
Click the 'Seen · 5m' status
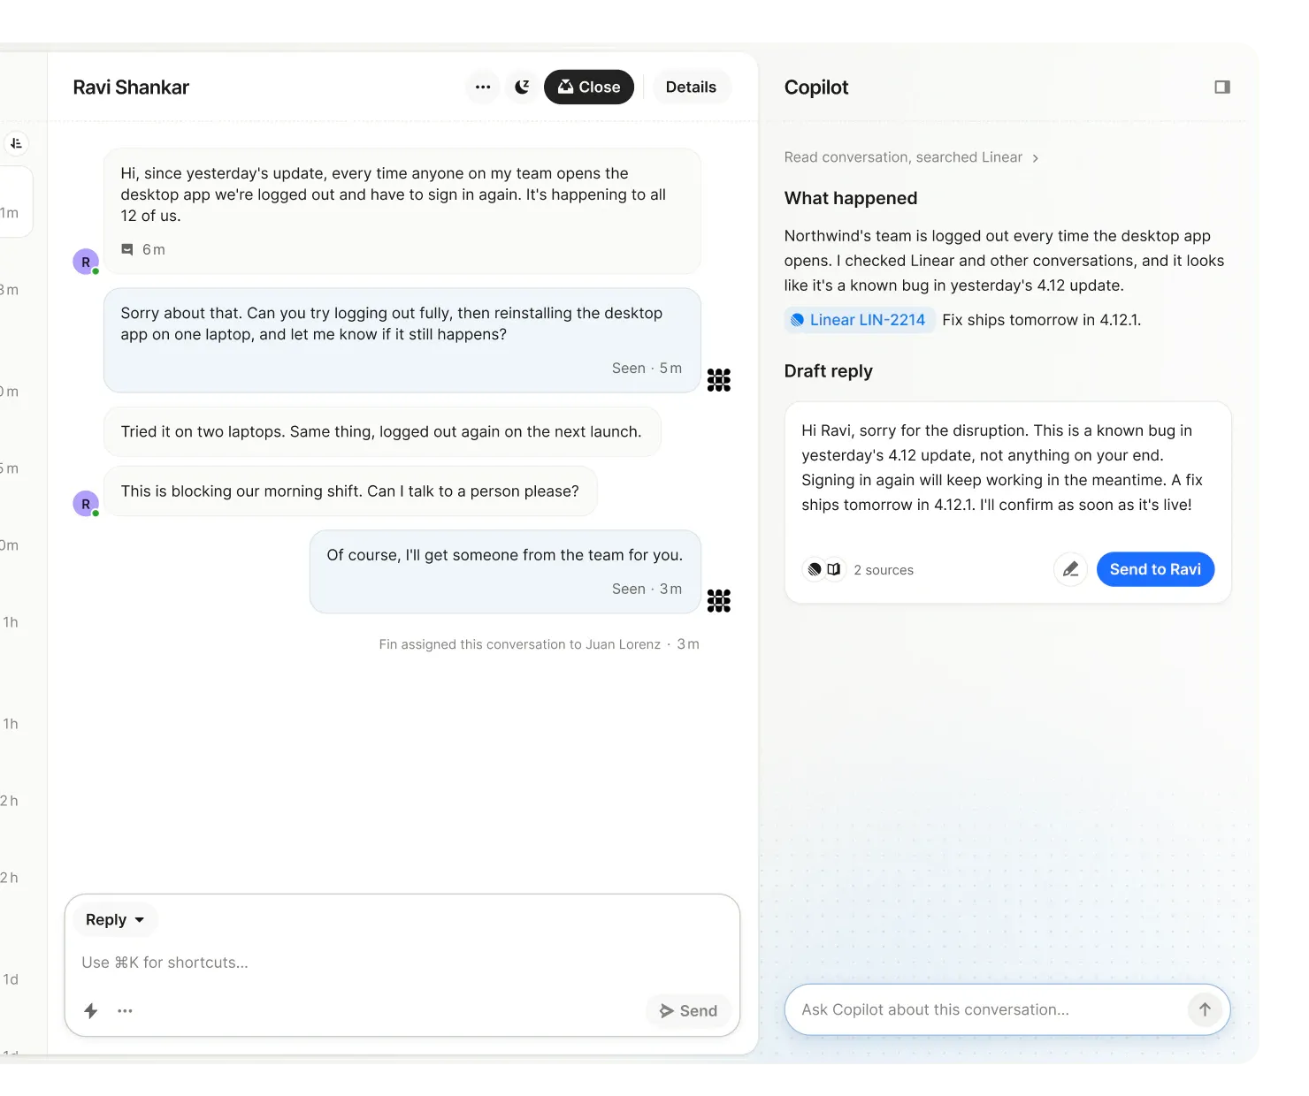647,369
